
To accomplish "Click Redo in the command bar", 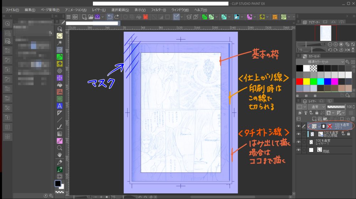I will [x=117, y=17].
